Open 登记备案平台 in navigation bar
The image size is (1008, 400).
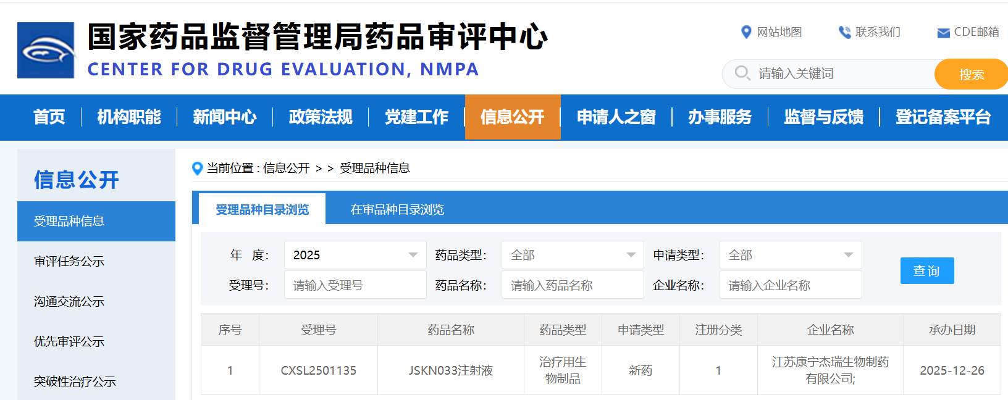coord(943,117)
